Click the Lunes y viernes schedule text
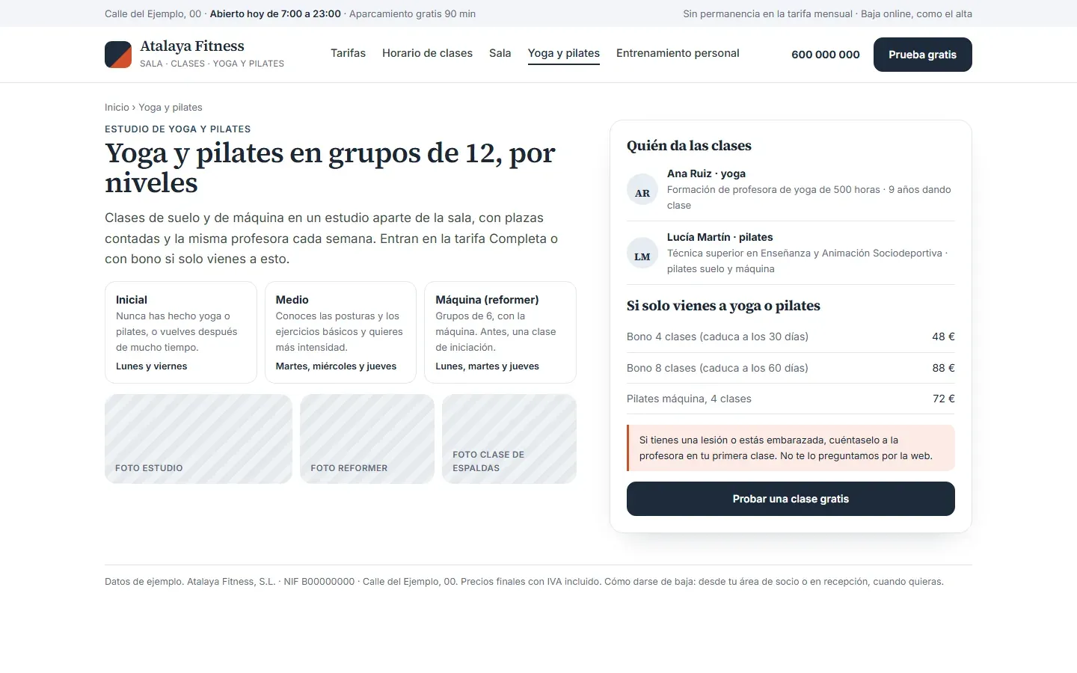This screenshot has width=1077, height=673. [x=152, y=366]
